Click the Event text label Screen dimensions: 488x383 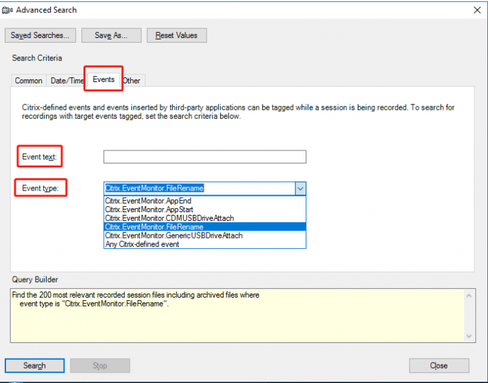click(x=39, y=157)
